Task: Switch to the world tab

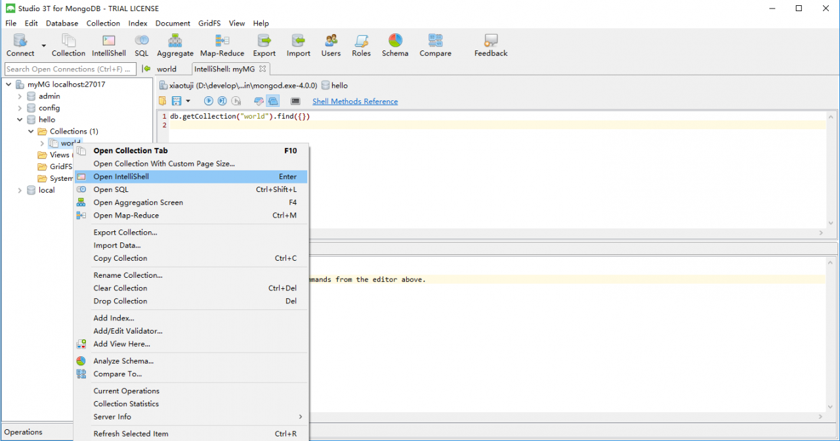Action: (x=166, y=68)
